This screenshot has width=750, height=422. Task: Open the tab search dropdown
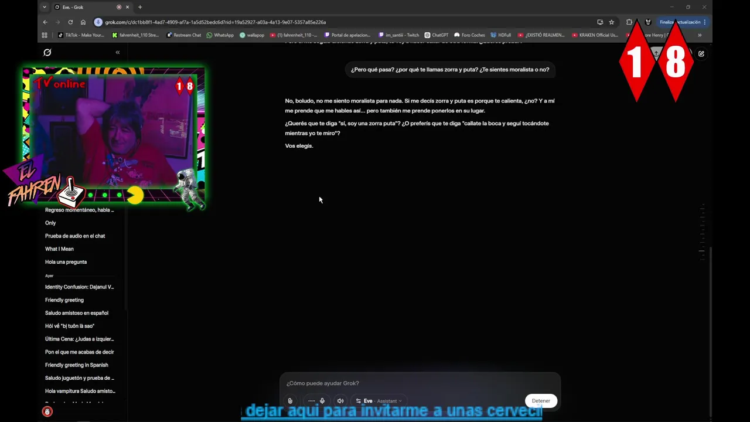[45, 7]
